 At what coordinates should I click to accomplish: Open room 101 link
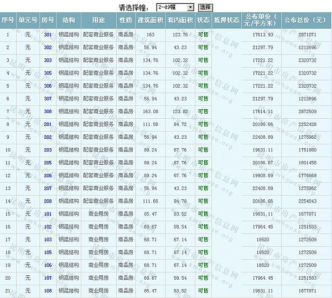point(48,214)
